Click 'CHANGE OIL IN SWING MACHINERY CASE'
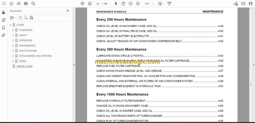The height and width of the screenshot is (123, 255). pyautogui.click(x=122, y=106)
